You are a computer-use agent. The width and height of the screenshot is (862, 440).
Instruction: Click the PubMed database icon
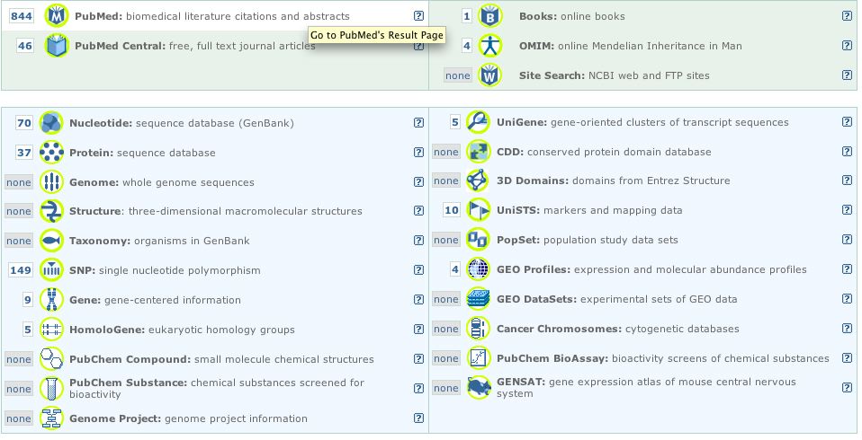click(56, 16)
